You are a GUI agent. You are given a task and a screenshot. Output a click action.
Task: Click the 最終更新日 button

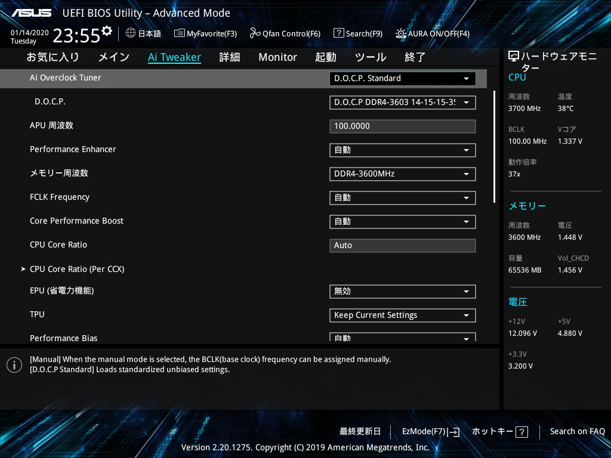tap(360, 432)
